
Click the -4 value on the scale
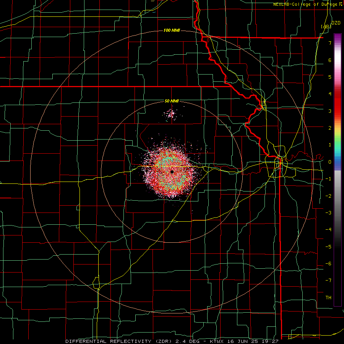[328, 229]
